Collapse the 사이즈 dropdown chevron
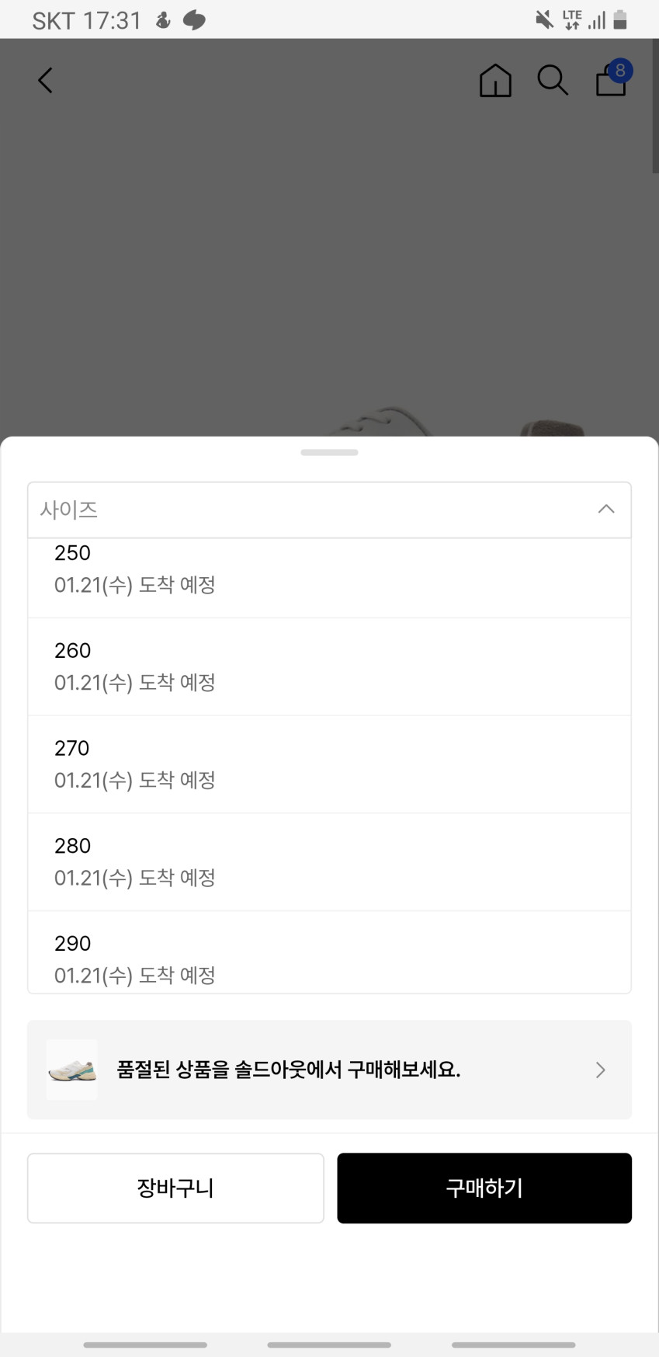Image resolution: width=659 pixels, height=1357 pixels. pyautogui.click(x=606, y=510)
